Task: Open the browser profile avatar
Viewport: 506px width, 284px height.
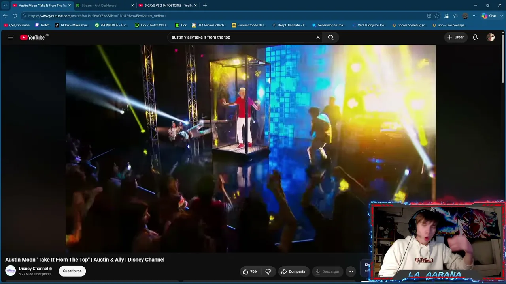Action: pyautogui.click(x=465, y=16)
